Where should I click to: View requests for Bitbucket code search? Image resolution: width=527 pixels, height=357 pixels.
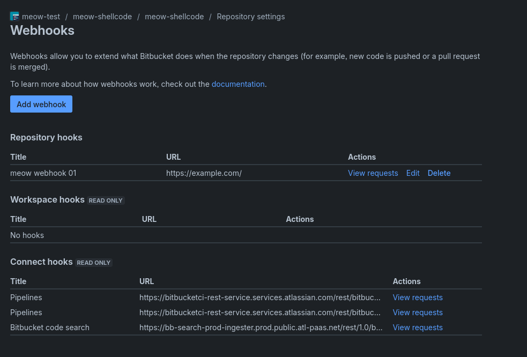pos(418,328)
